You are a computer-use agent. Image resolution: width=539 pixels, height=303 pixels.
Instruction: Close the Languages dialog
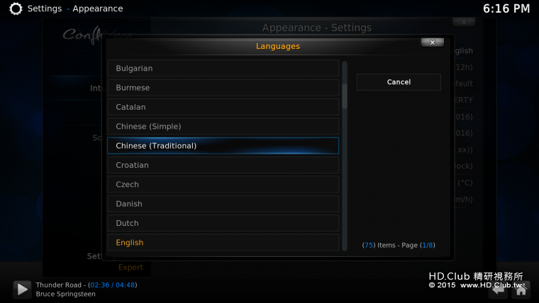pyautogui.click(x=432, y=42)
